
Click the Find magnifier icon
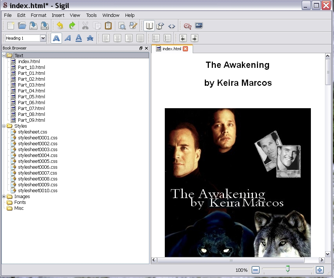pos(122,26)
